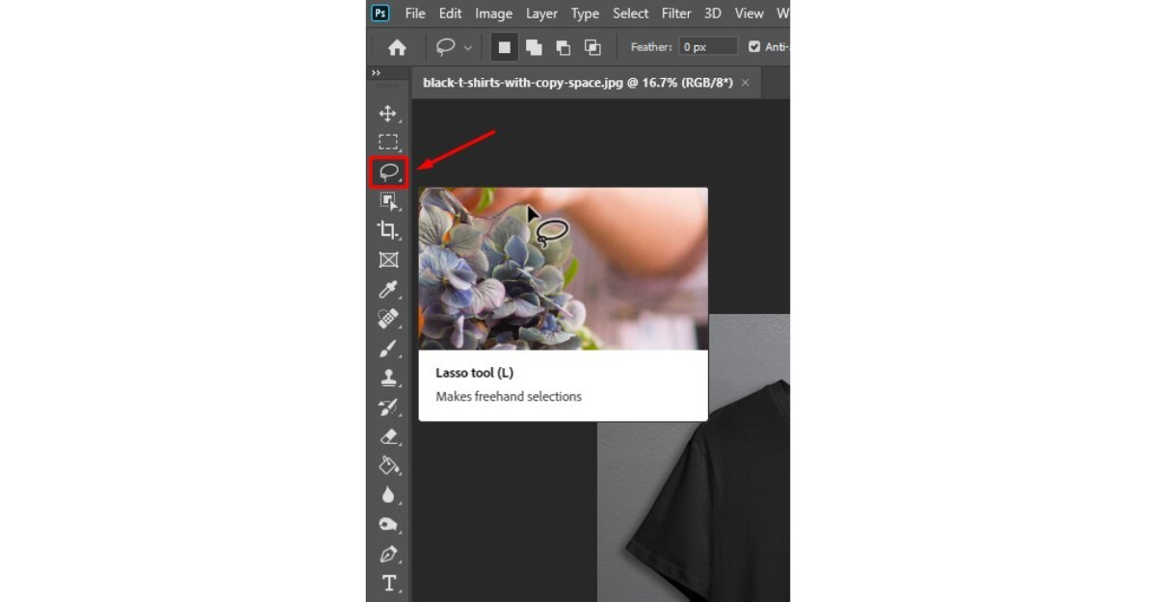Select the Paint Bucket tool
The image size is (1156, 602).
(388, 465)
